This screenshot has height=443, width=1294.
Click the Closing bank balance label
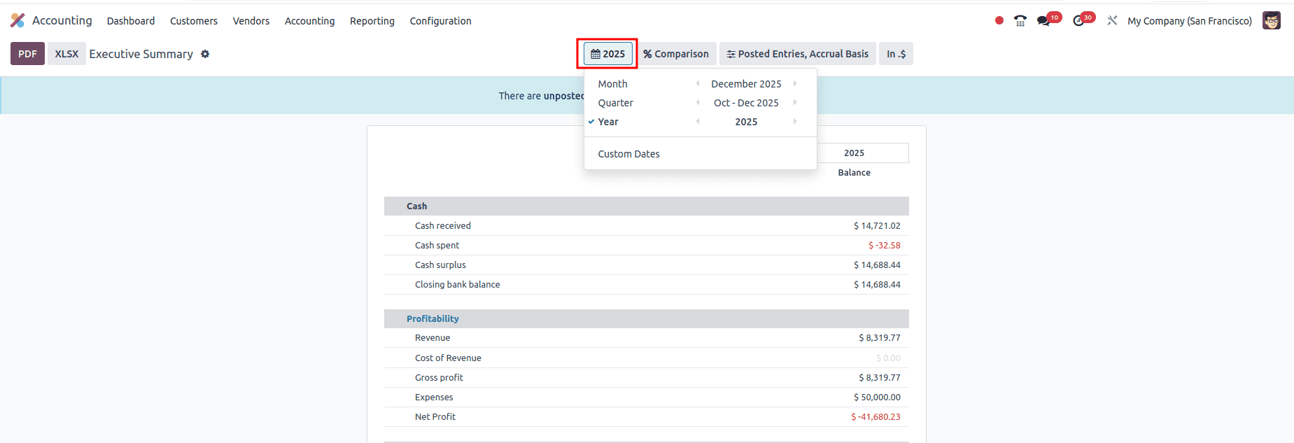point(457,284)
